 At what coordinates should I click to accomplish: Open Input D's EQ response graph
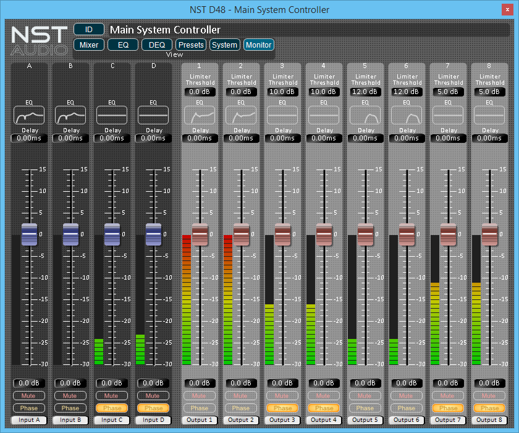(x=153, y=115)
